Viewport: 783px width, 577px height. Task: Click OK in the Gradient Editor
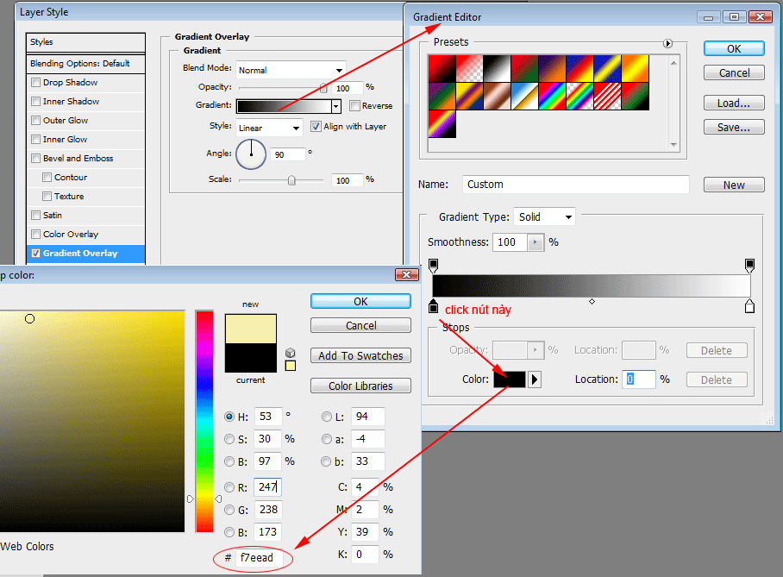click(734, 48)
